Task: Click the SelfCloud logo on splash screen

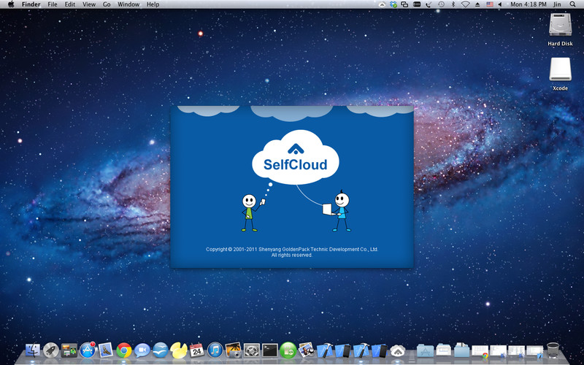Action: [x=296, y=158]
